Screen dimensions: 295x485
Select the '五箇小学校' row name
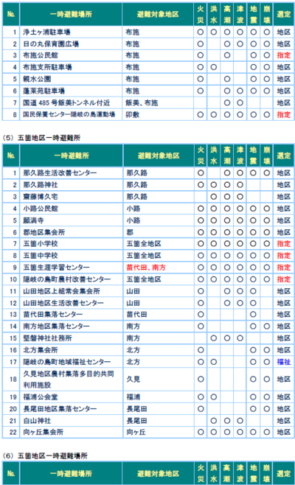point(41,244)
